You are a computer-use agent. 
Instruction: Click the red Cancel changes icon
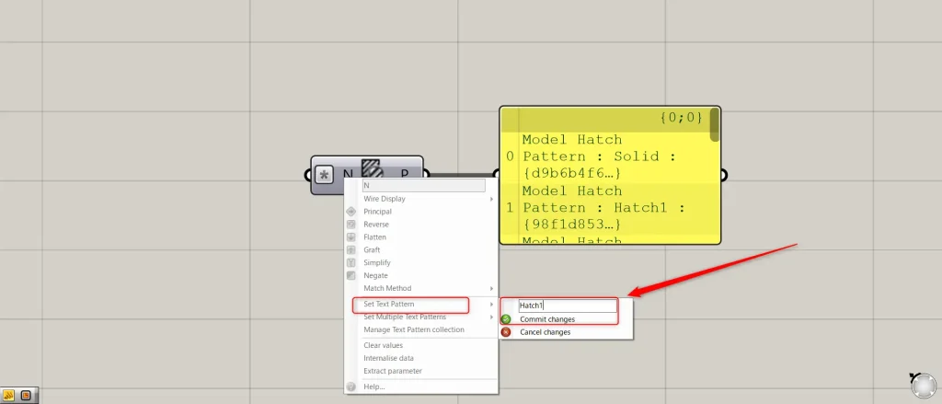pyautogui.click(x=506, y=332)
